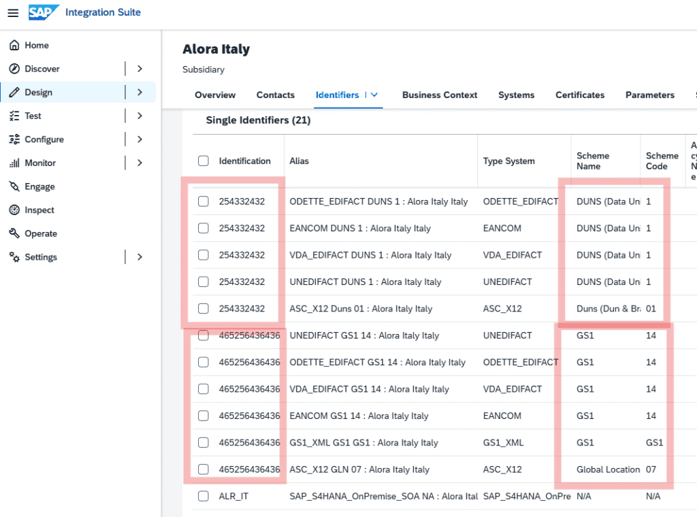
Task: Click the 'Single Identifiers (21)' heading
Action: (258, 120)
